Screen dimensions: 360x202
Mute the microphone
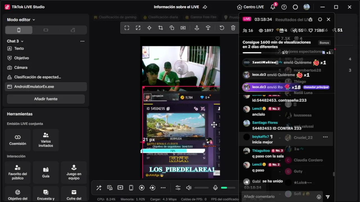(215, 188)
